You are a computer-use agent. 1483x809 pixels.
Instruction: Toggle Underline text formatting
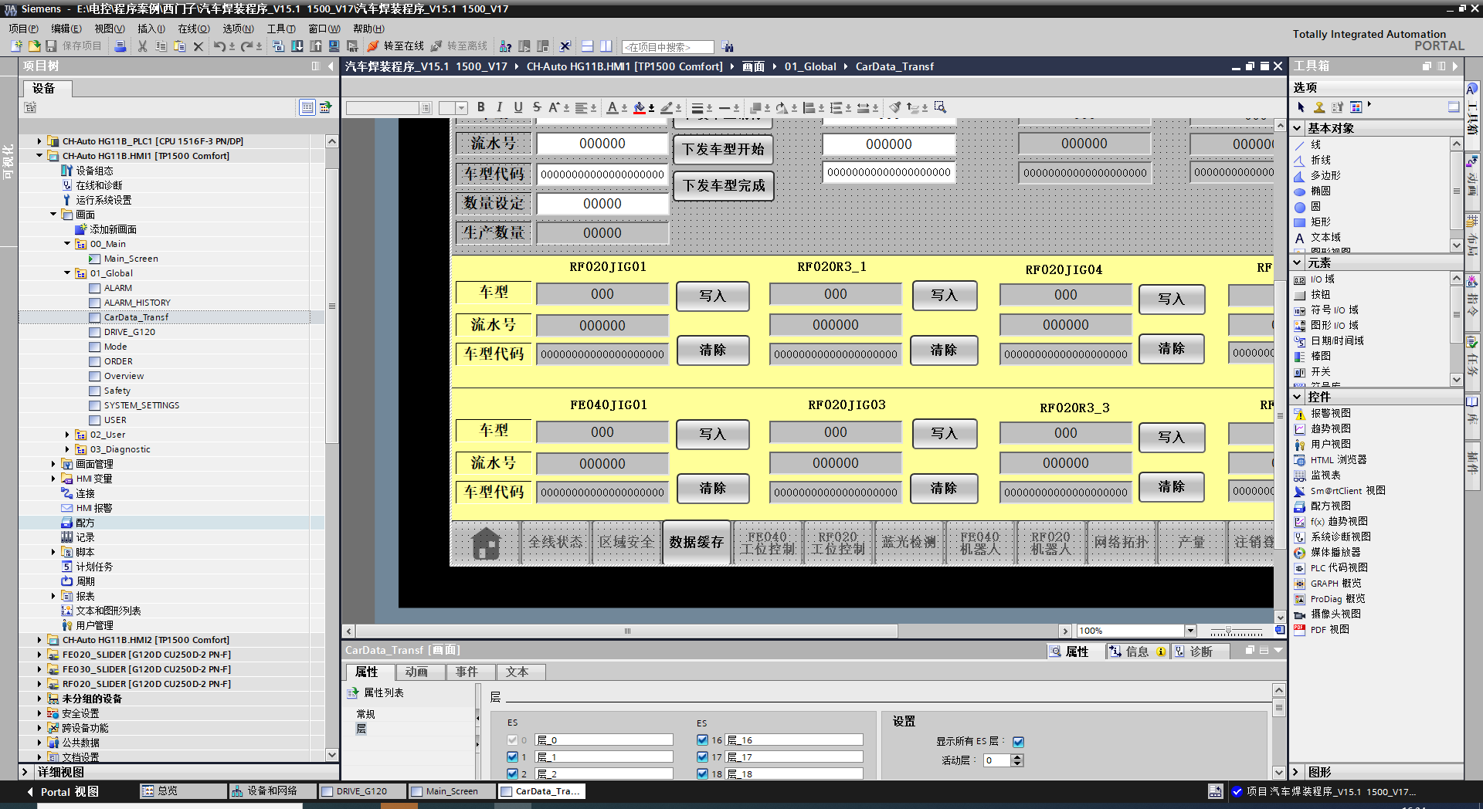click(x=518, y=107)
